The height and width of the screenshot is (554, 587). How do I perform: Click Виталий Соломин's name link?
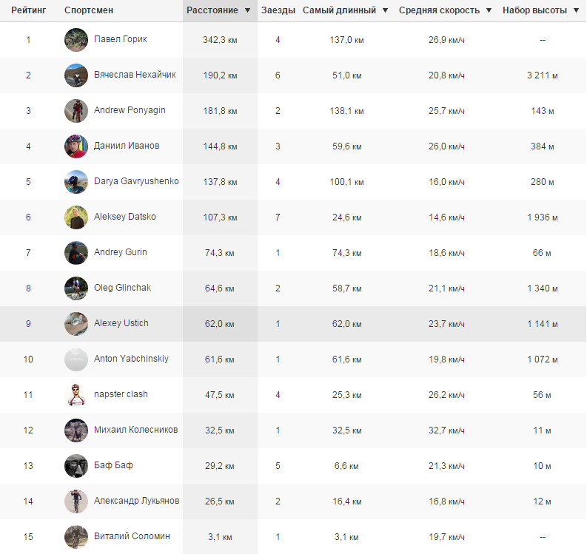tap(132, 536)
